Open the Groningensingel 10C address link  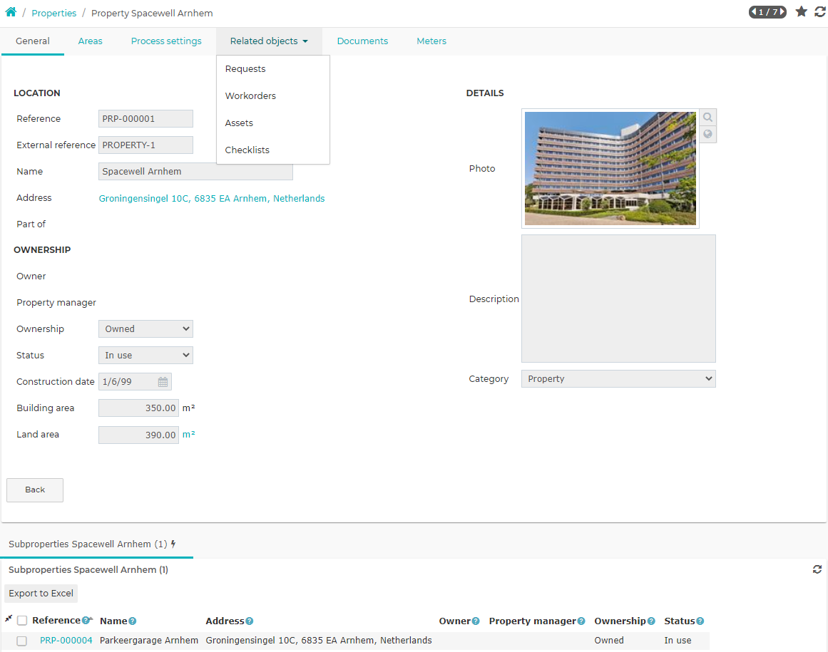[212, 198]
